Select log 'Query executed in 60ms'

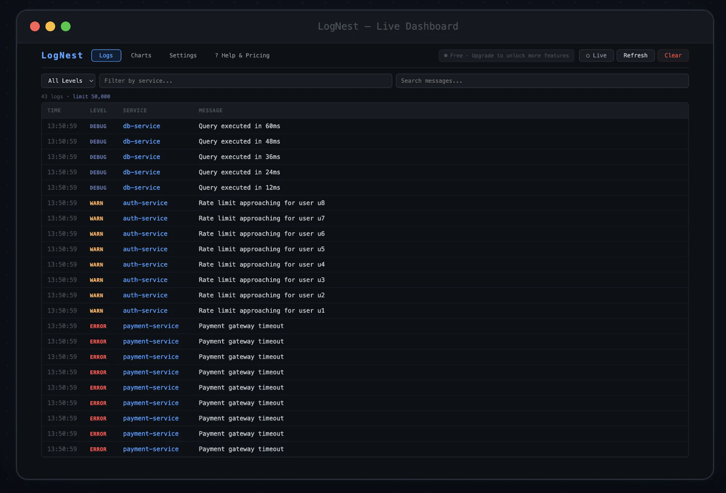(x=365, y=126)
